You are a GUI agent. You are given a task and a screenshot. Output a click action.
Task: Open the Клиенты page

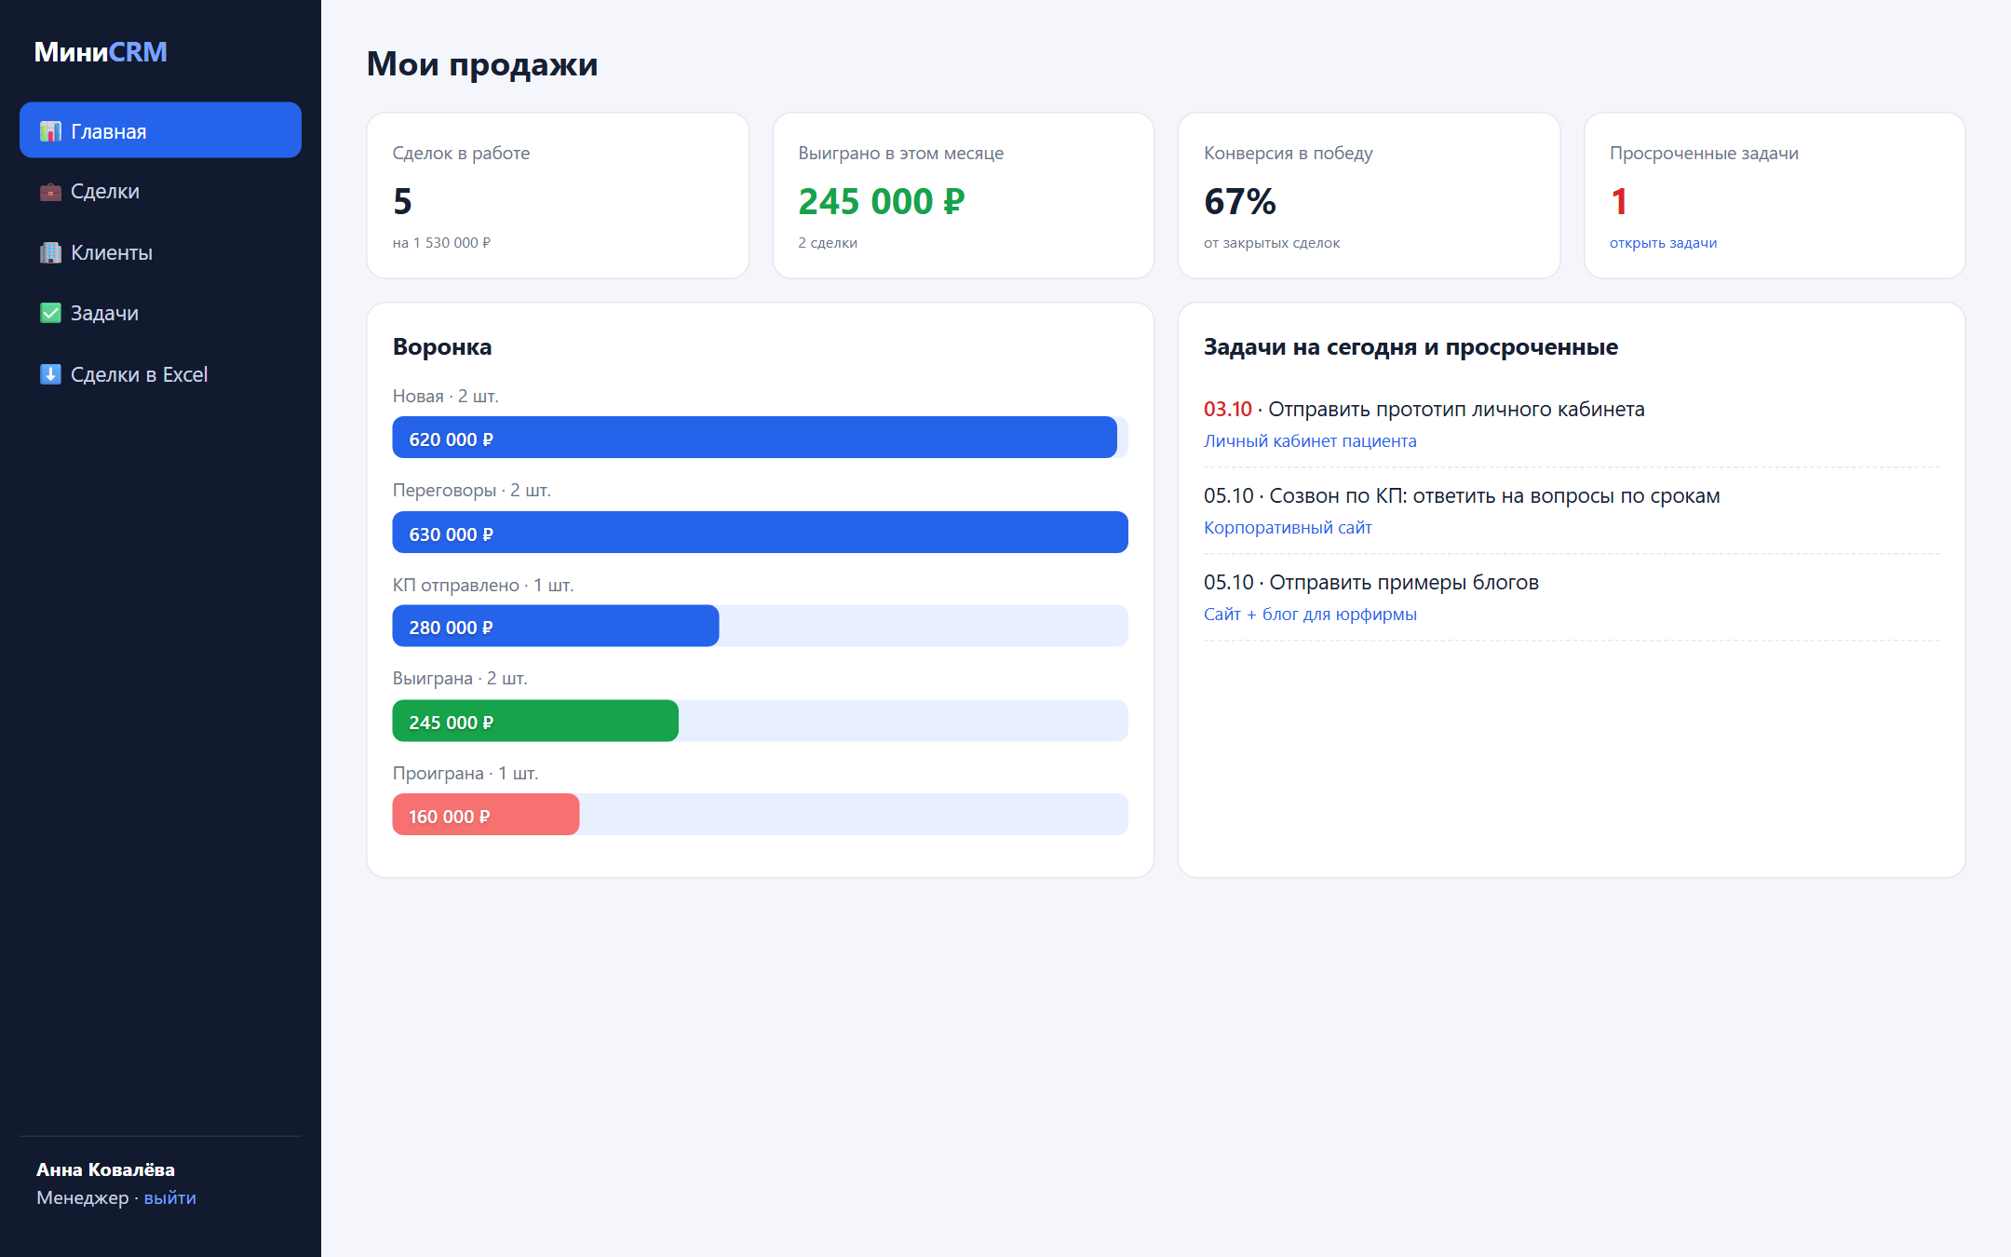point(160,252)
